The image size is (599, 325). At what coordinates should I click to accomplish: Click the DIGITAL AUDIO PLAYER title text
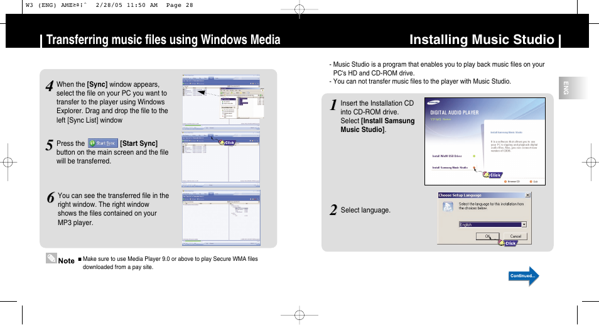[x=454, y=113]
